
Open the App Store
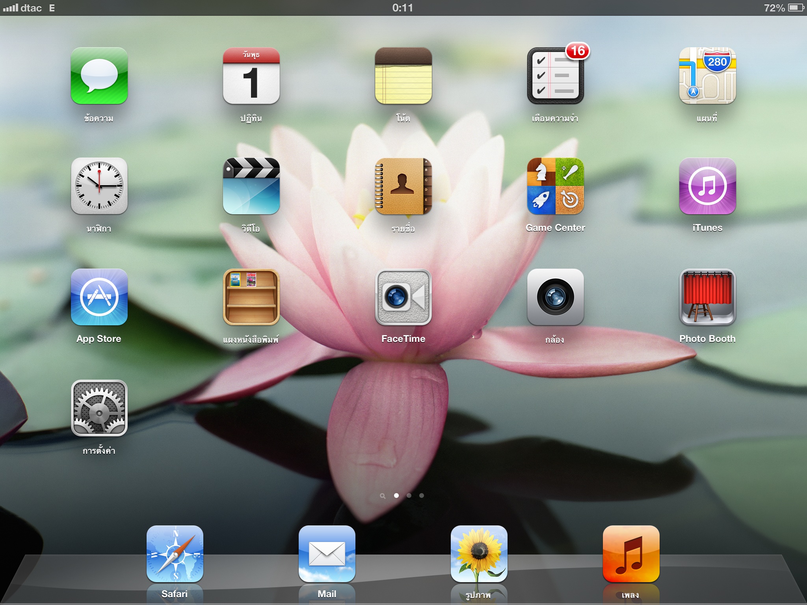(99, 297)
